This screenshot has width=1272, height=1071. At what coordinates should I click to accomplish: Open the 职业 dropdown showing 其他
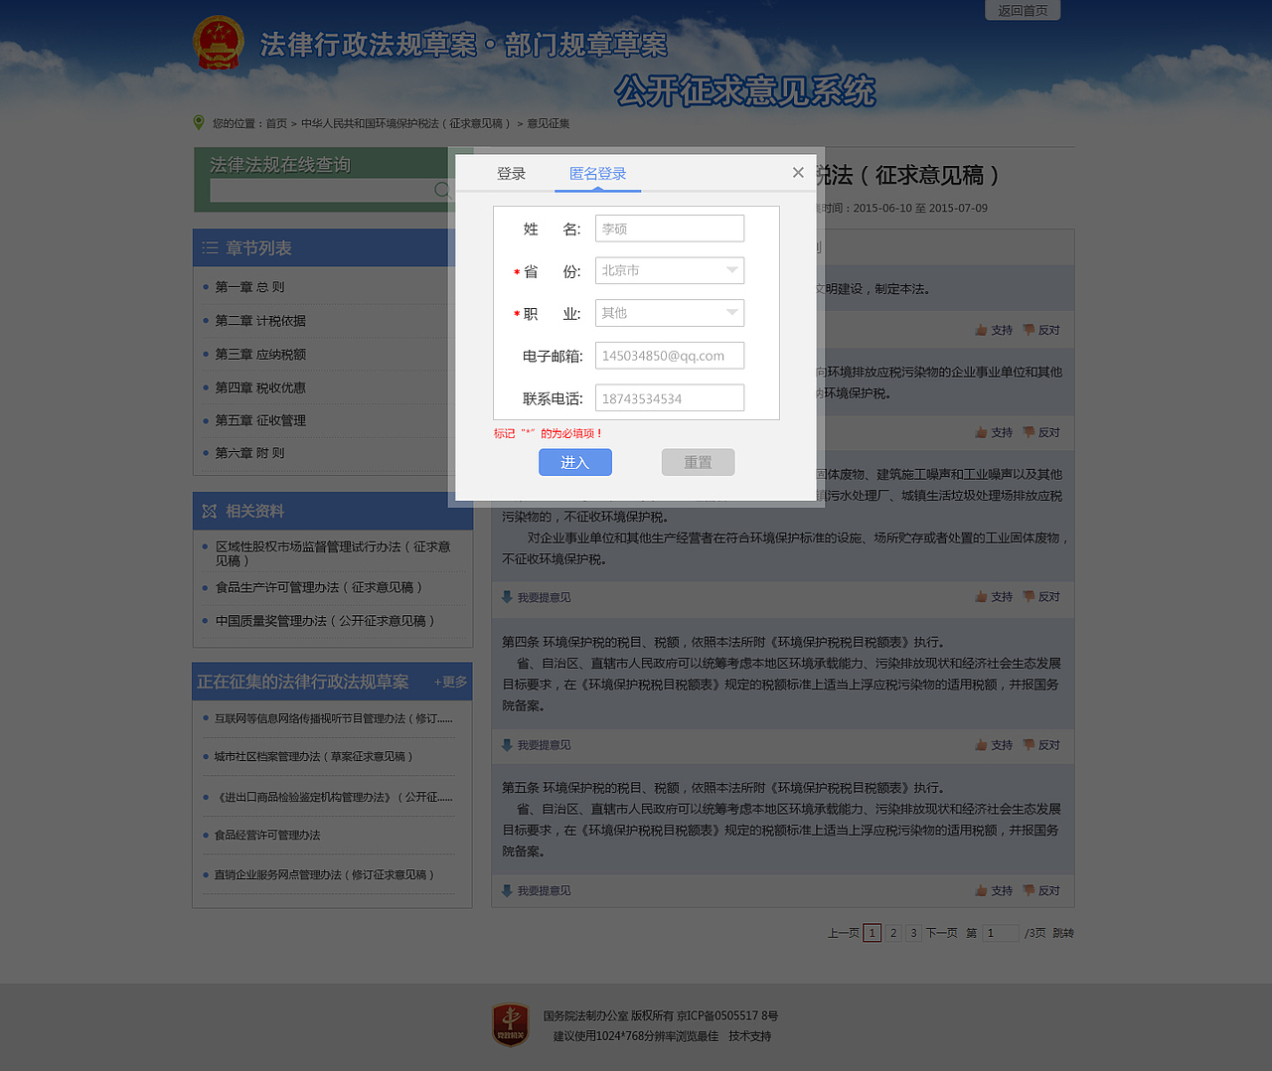(669, 312)
